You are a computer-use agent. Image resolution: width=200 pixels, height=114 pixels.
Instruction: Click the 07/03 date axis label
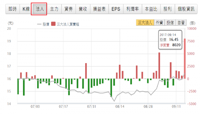(35, 106)
